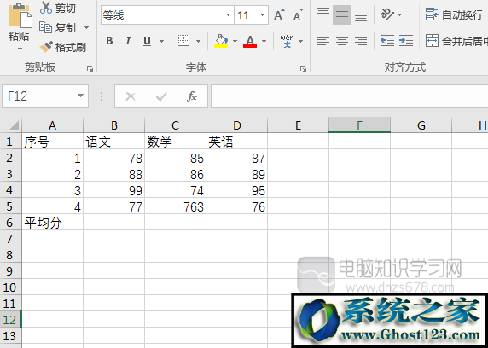This screenshot has height=348, width=488.
Task: Open the font name 等线 dropdown
Action: pyautogui.click(x=228, y=15)
